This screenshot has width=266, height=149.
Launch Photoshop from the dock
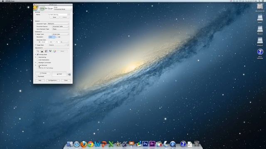pyautogui.click(x=145, y=144)
